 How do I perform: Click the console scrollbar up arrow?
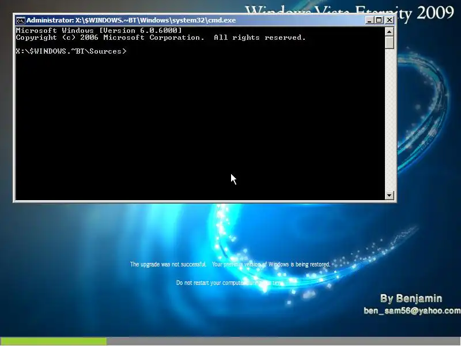point(390,32)
